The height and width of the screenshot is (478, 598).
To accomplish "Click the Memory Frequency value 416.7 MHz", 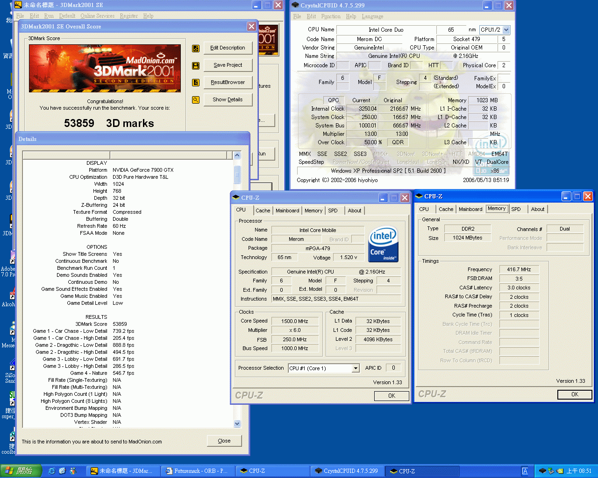I will pos(519,269).
